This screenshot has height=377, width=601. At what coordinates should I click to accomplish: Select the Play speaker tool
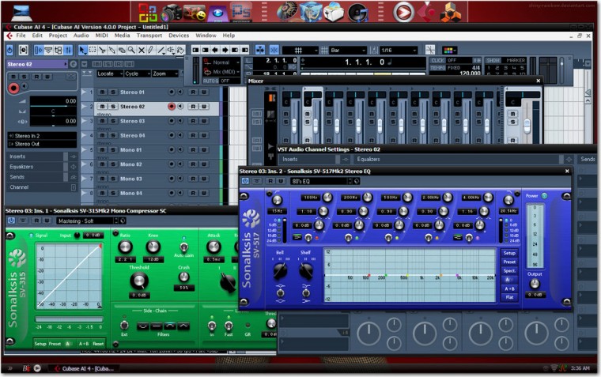[x=171, y=51]
